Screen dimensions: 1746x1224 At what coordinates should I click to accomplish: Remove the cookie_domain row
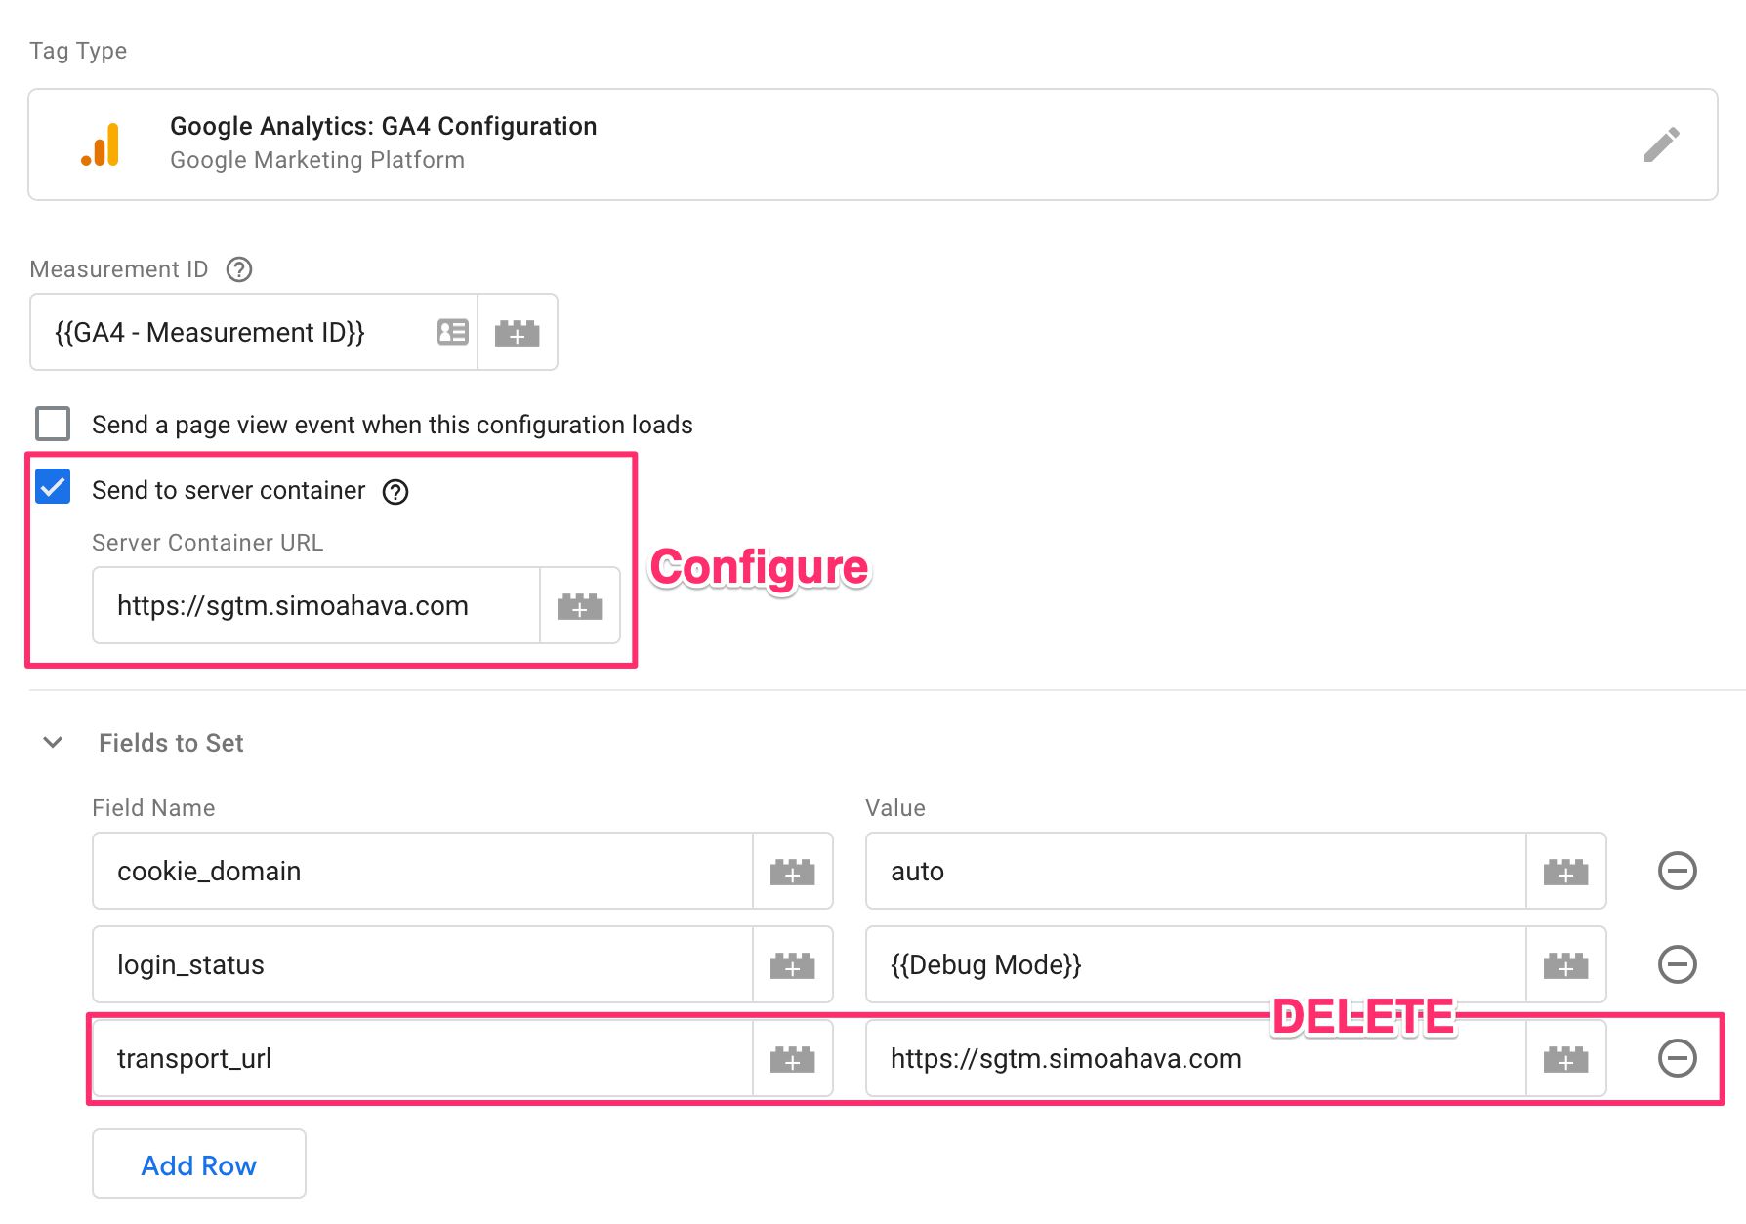[x=1677, y=871]
